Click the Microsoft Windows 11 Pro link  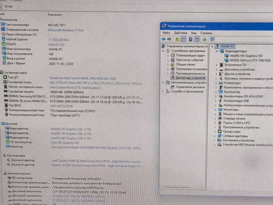66,30
